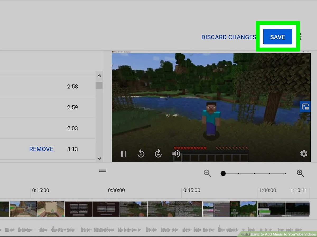Rewind the preview 10 seconds
This screenshot has width=317, height=237.
coord(141,154)
